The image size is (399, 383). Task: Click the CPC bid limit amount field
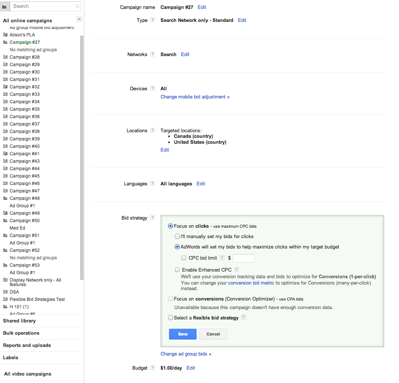[243, 258]
